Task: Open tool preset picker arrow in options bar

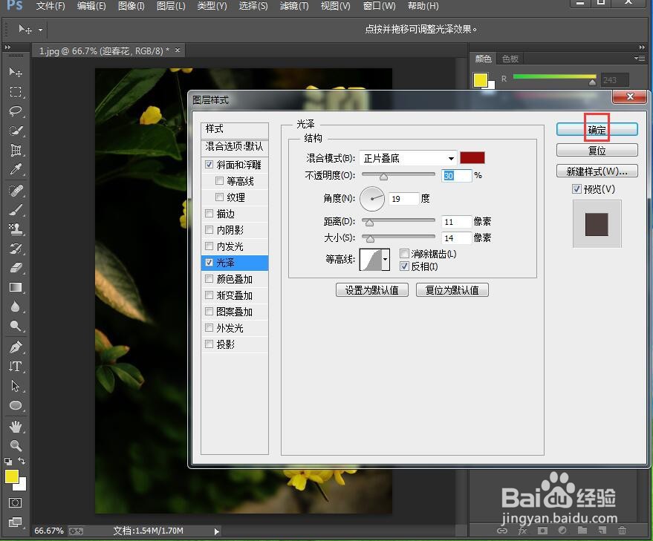Action: (40, 30)
